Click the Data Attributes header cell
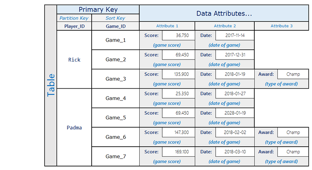This screenshot has height=170, width=312. click(224, 14)
